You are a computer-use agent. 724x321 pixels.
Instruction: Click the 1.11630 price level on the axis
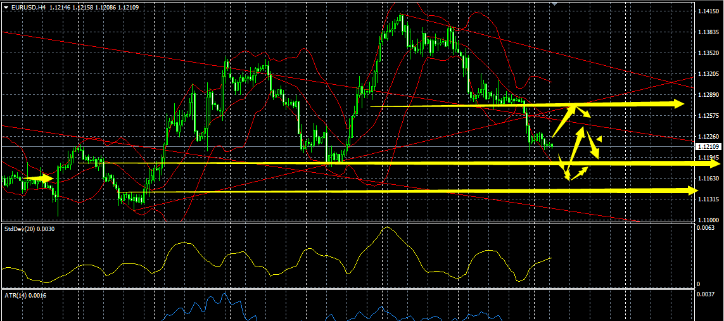pos(708,178)
